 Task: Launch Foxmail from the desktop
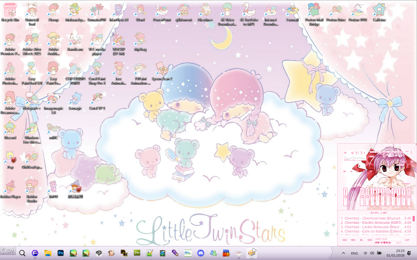point(292,12)
